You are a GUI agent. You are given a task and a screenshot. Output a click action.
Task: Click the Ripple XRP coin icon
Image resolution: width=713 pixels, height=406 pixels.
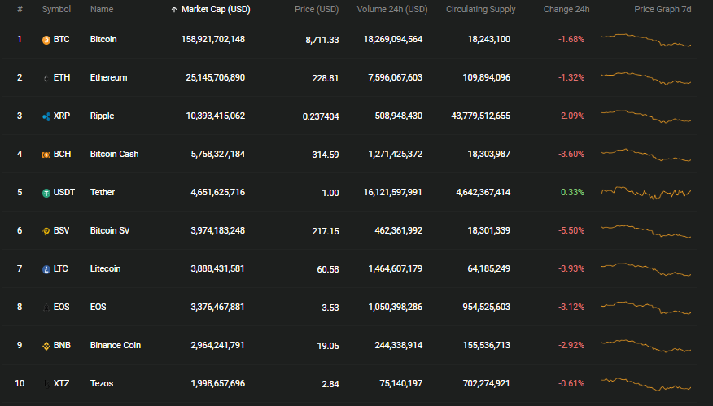pos(46,116)
